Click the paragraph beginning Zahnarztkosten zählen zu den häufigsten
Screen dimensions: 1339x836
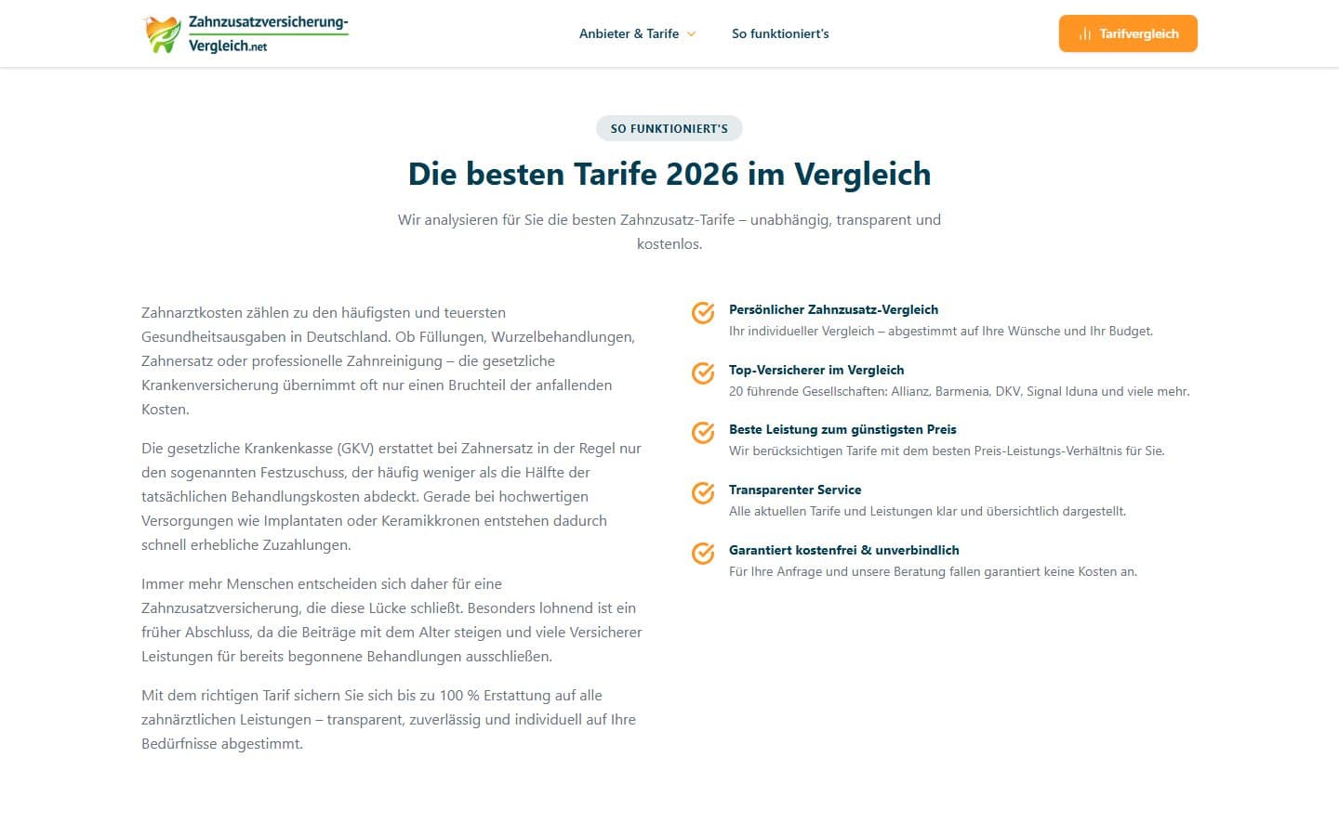[389, 360]
